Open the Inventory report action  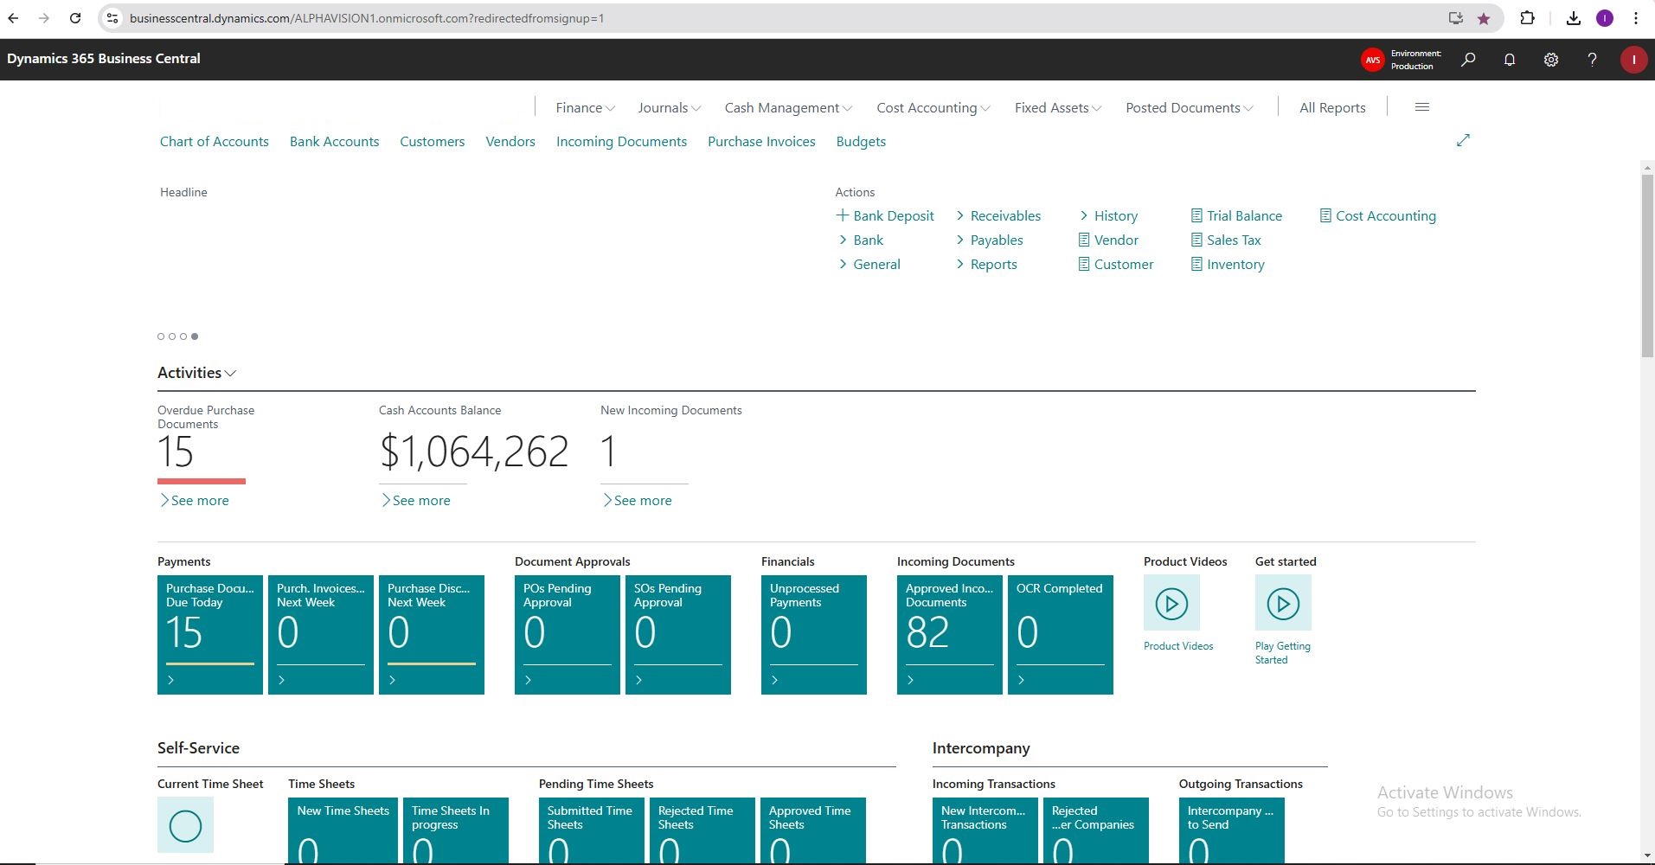pyautogui.click(x=1228, y=264)
